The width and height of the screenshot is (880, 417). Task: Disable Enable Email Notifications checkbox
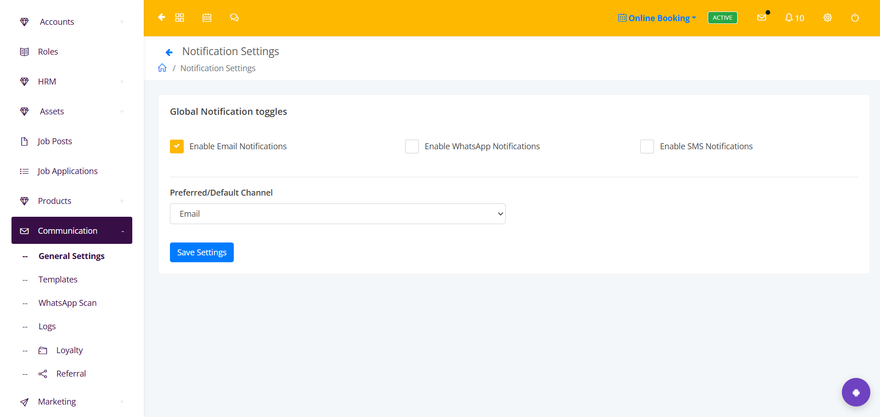(x=177, y=147)
